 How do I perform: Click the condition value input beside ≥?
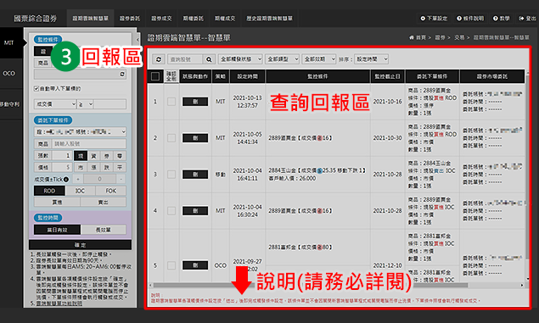(110, 104)
